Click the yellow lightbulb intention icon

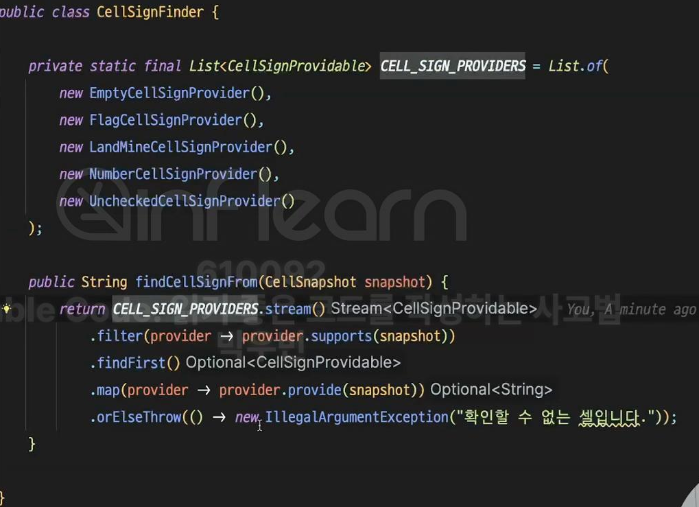coord(6,309)
